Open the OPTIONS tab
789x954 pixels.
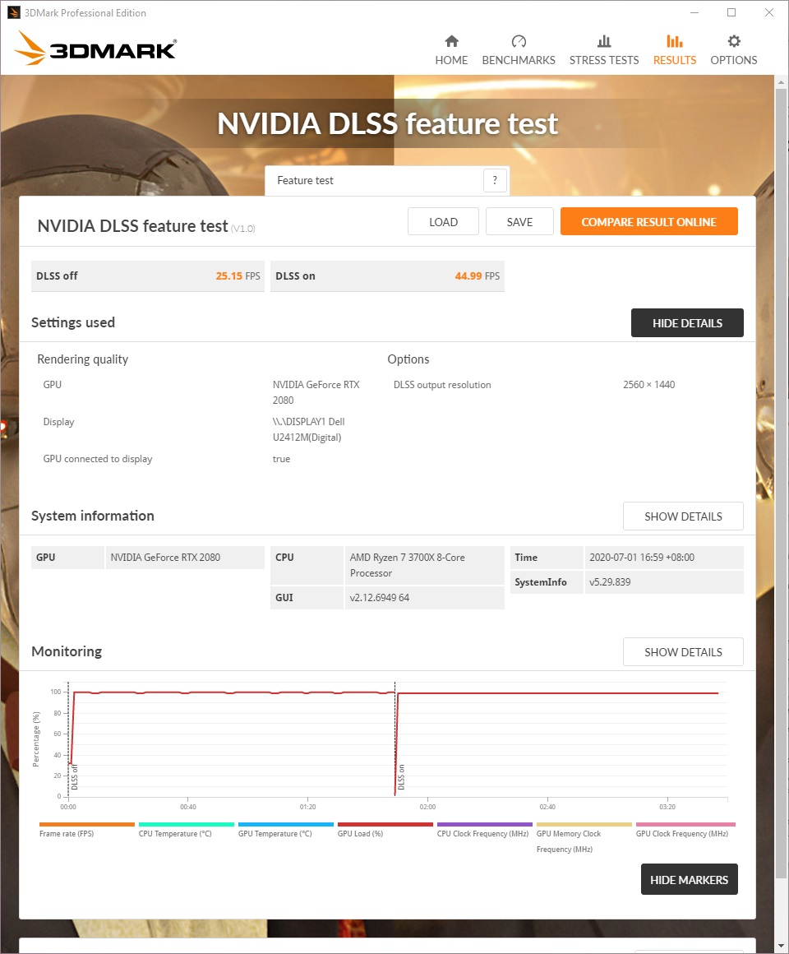(x=734, y=50)
